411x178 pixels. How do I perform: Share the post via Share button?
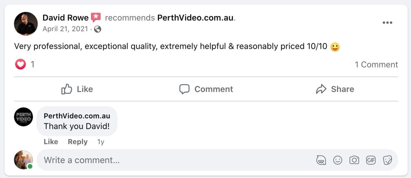[x=335, y=89]
